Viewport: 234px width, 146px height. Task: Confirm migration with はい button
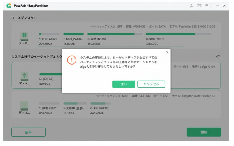124,84
